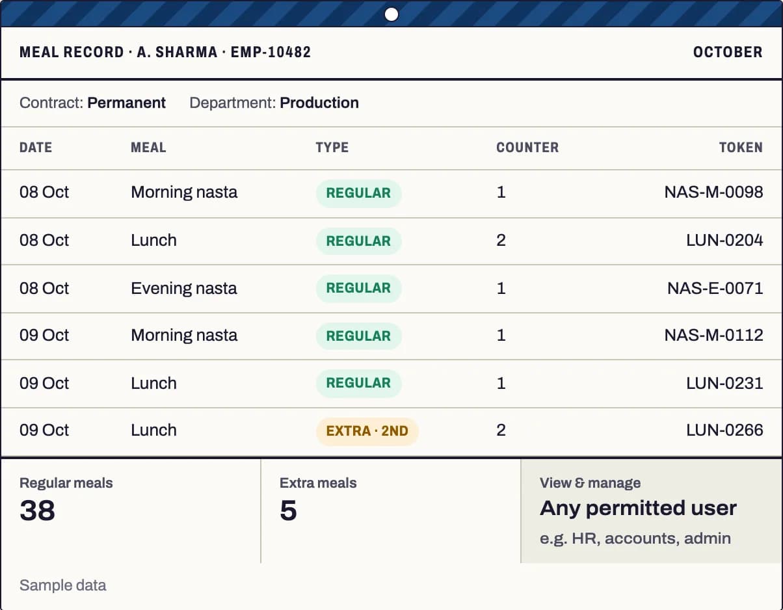The height and width of the screenshot is (610, 783).
Task: Click Evening nasta meal cell
Action: pyautogui.click(x=184, y=288)
